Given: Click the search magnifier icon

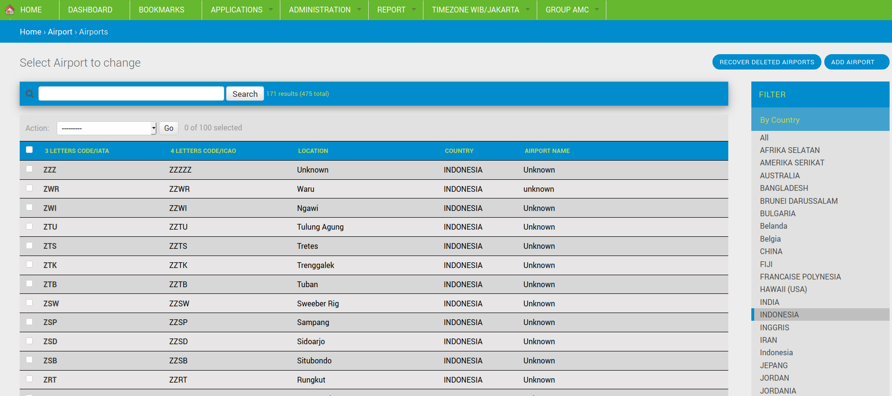Looking at the screenshot, I should click(x=30, y=94).
